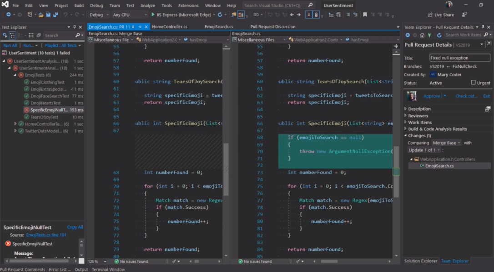Viewport: 494px width, 272px height.
Task: Toggle bookmark icon in main toolbar
Action: 365,15
